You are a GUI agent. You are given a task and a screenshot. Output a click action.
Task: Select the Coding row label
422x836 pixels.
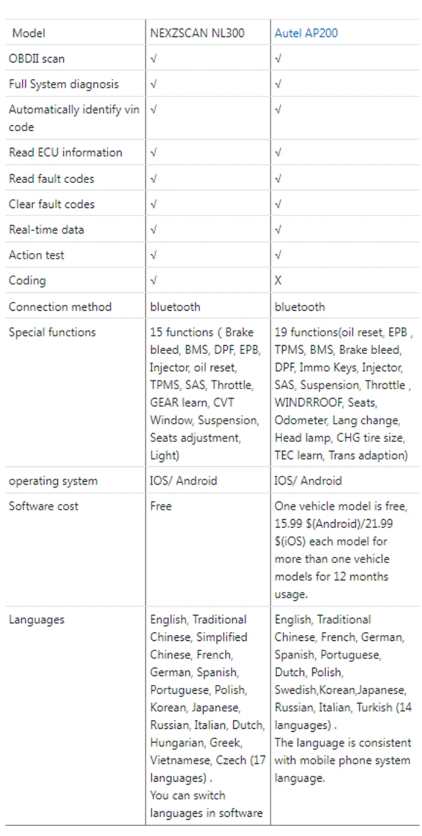[x=27, y=280]
